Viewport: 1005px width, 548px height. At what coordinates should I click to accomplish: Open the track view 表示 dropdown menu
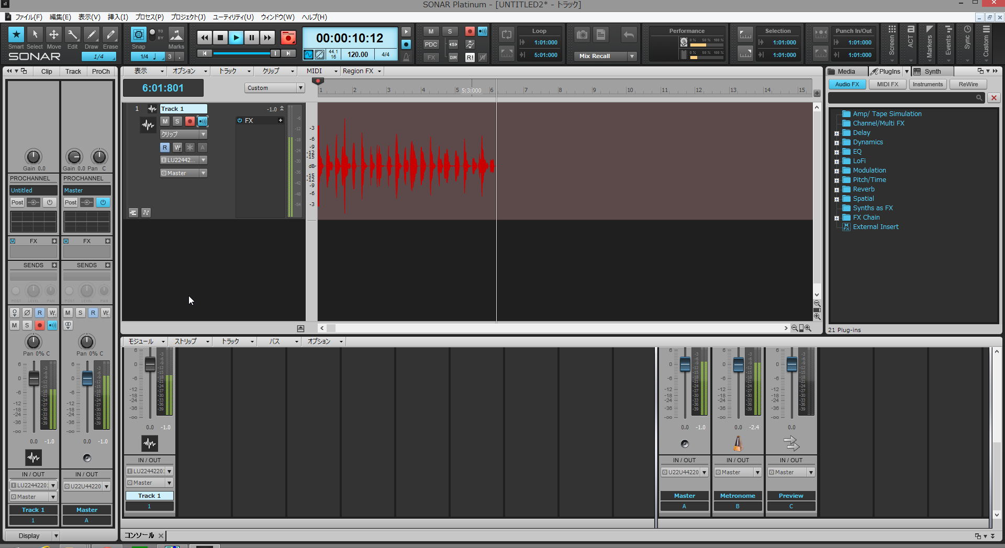coord(148,71)
